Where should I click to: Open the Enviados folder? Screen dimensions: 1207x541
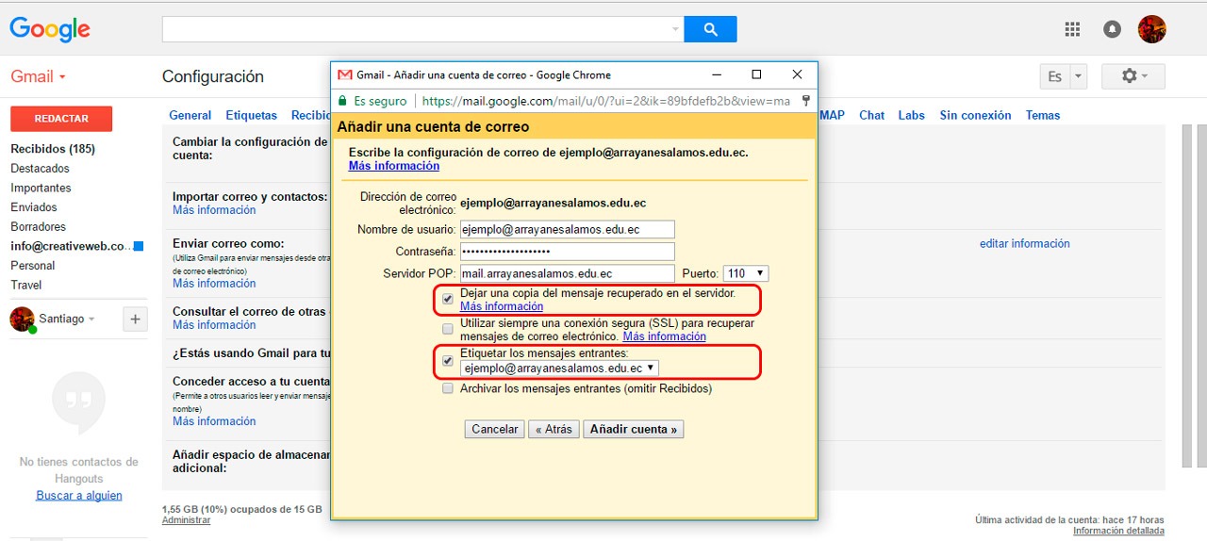point(34,207)
